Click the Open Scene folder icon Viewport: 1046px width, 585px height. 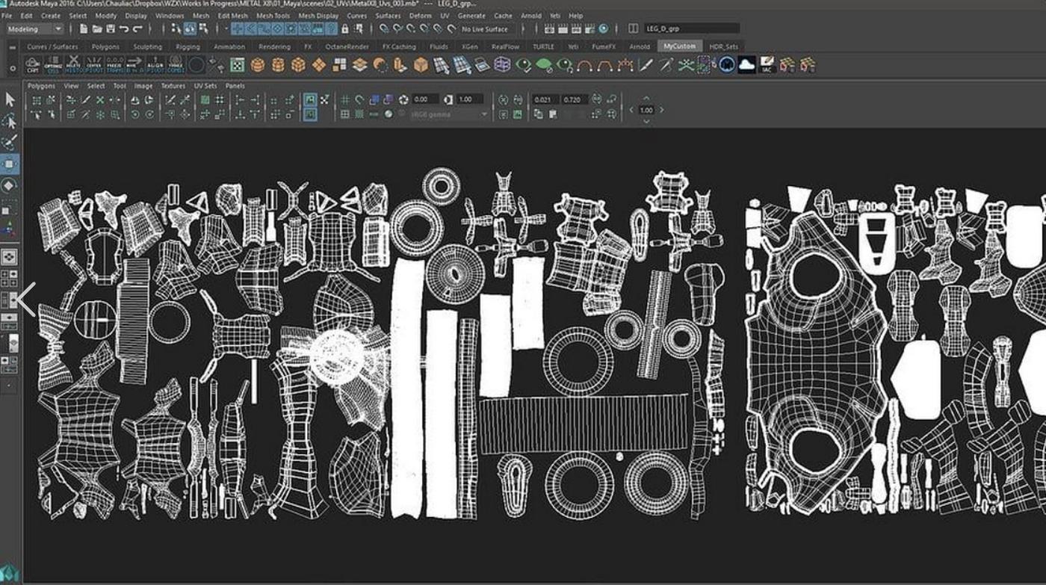coord(96,29)
